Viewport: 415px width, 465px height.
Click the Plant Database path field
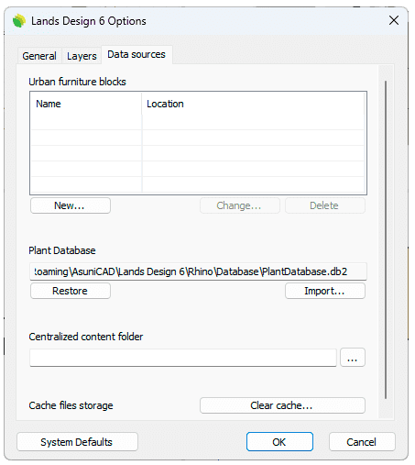click(198, 271)
